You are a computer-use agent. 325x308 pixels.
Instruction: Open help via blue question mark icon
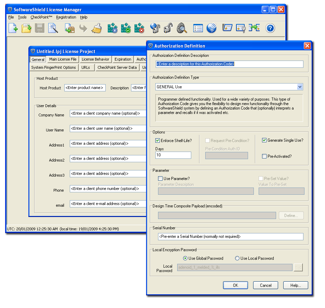(x=270, y=28)
